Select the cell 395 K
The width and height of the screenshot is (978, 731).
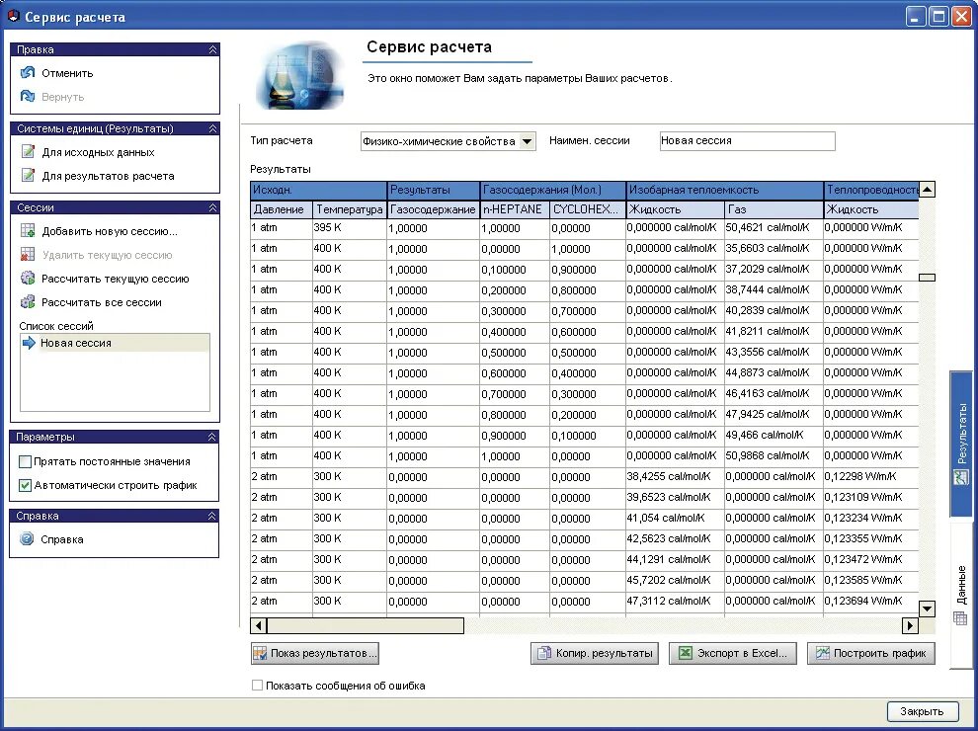point(350,227)
